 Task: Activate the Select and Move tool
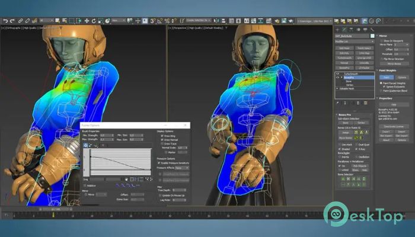click(87, 21)
